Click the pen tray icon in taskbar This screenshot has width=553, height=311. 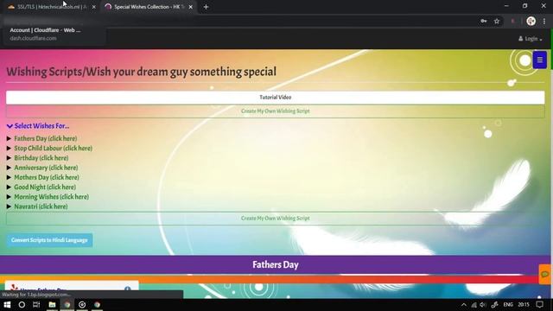(495, 305)
